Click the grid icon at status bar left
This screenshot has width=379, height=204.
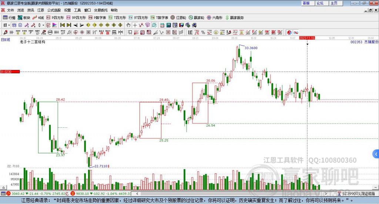3,194
